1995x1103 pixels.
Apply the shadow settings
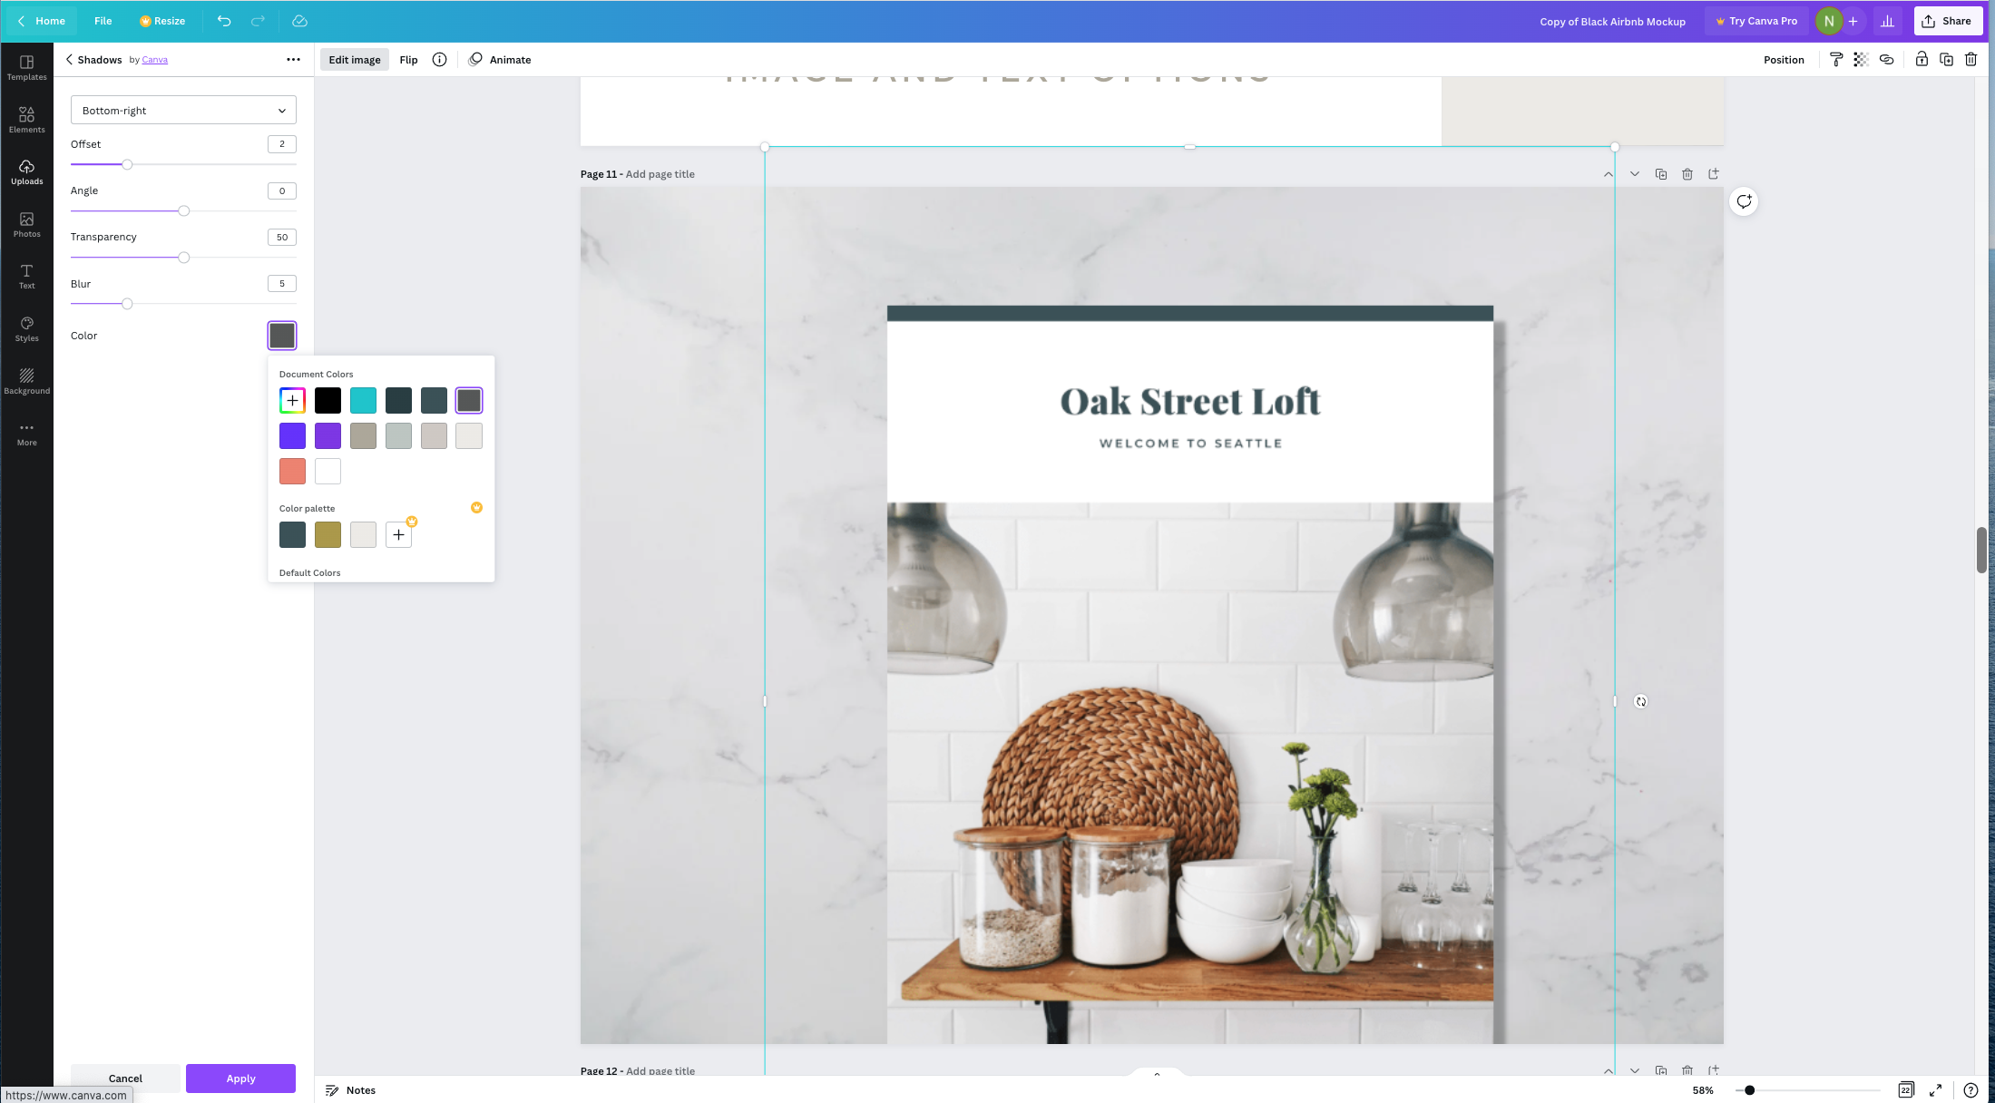point(240,1079)
